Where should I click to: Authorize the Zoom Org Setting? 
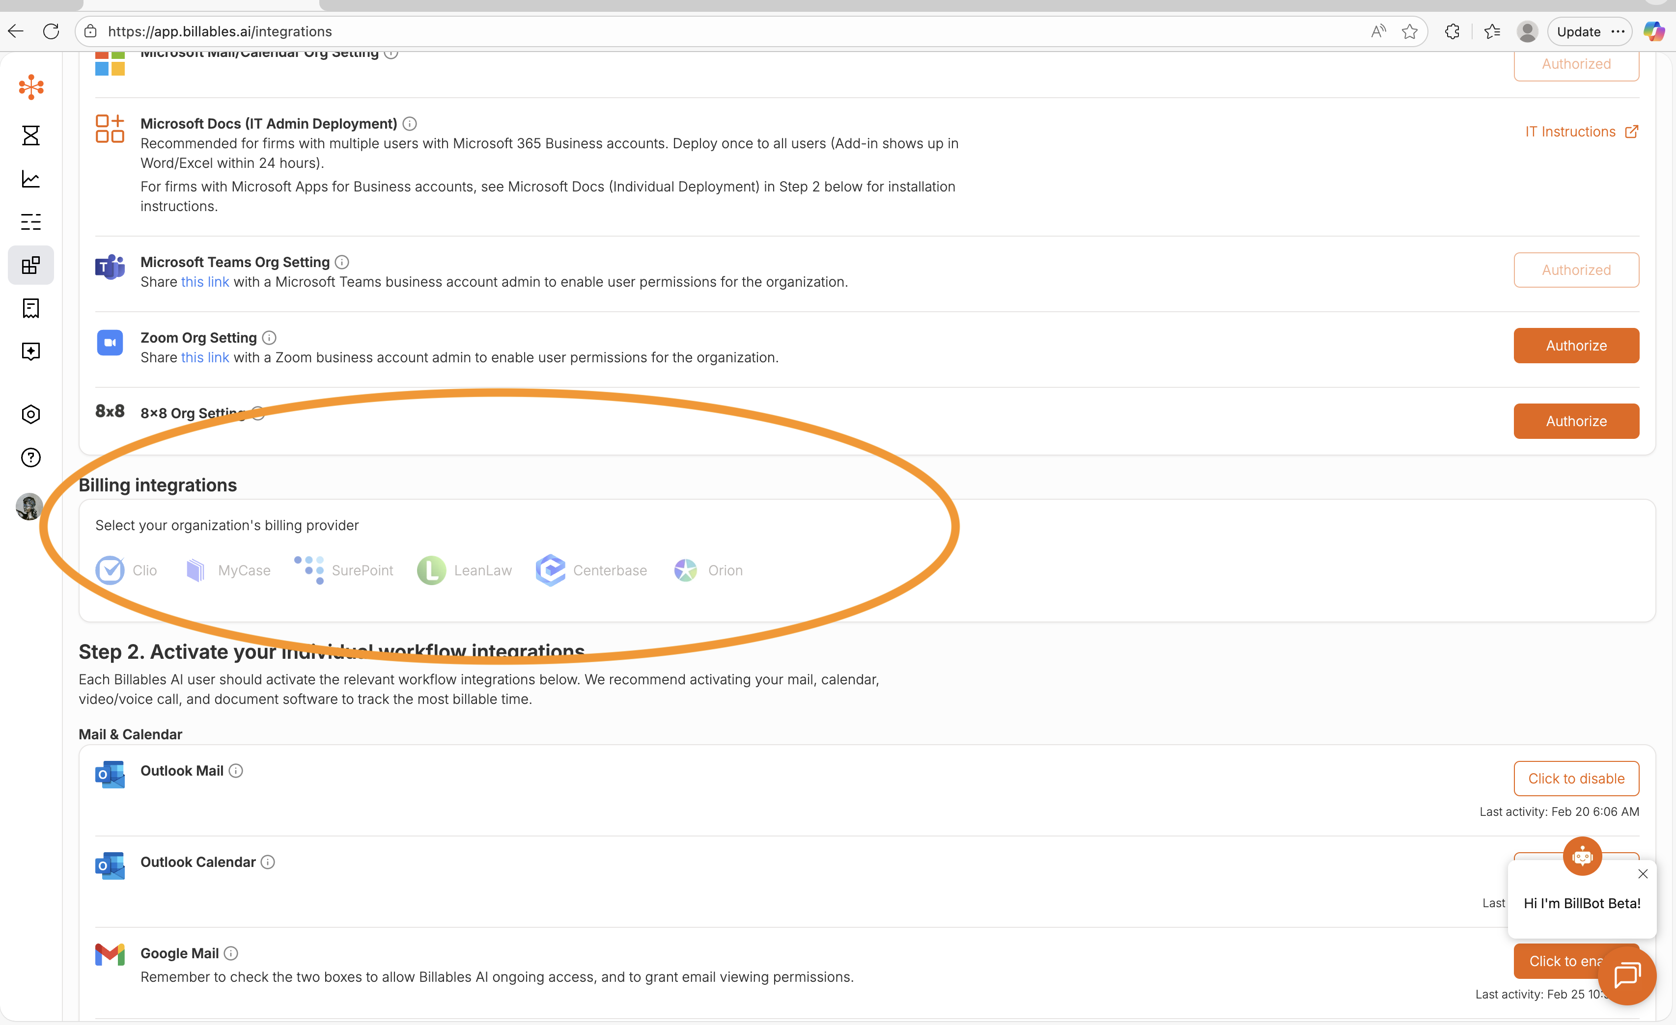coord(1575,345)
